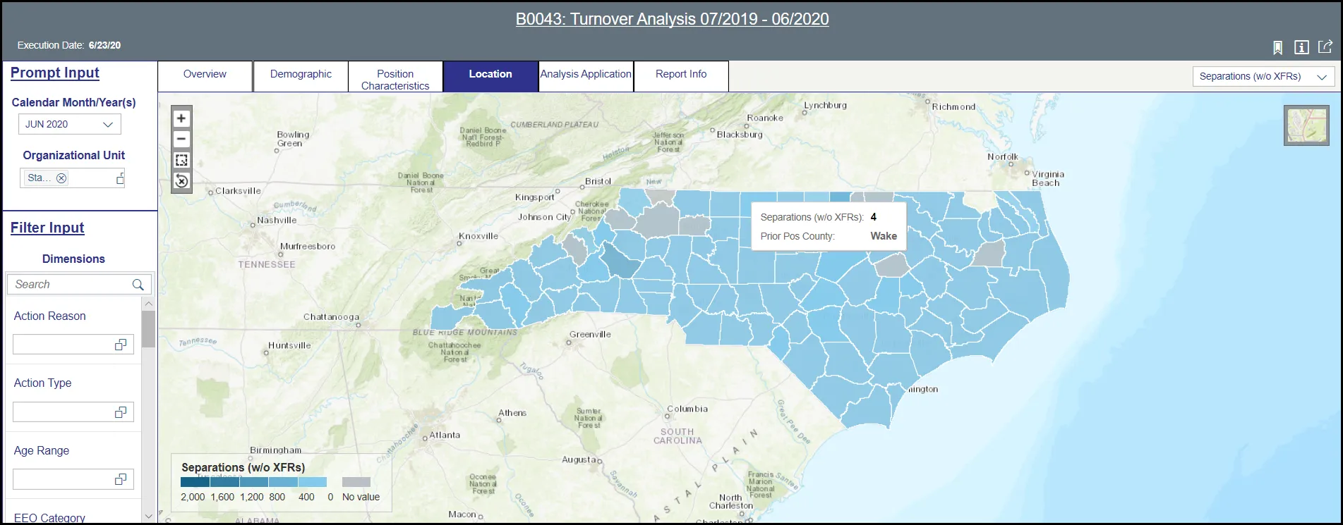Switch to the Demographic tab

point(301,74)
